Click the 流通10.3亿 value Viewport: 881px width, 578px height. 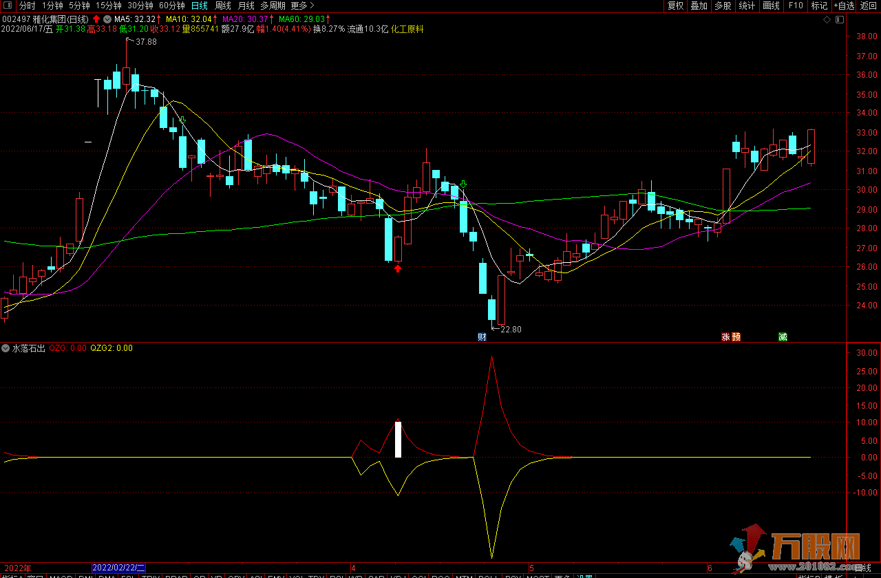tap(368, 29)
